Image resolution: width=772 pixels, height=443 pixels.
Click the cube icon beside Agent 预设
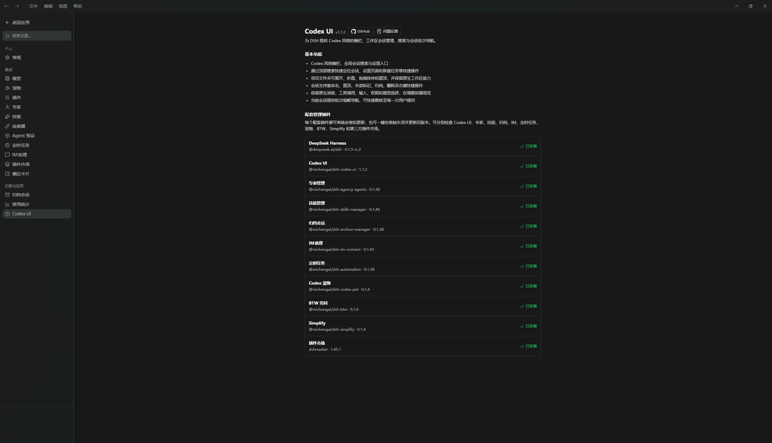(x=7, y=136)
